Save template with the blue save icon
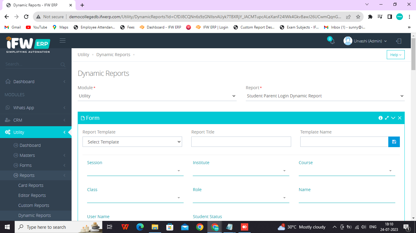The height and width of the screenshot is (233, 416). [x=394, y=142]
